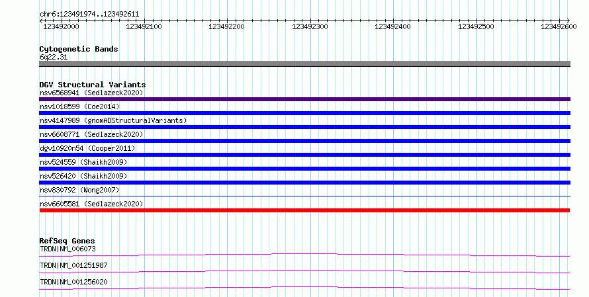This screenshot has width=589, height=297.
Task: Select the red nsv6605581 variant bar
Action: 304,210
